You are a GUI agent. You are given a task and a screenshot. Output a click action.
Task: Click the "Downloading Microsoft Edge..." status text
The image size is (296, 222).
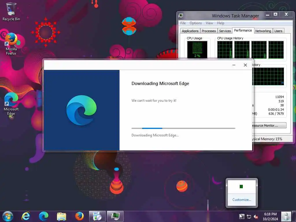(155, 135)
